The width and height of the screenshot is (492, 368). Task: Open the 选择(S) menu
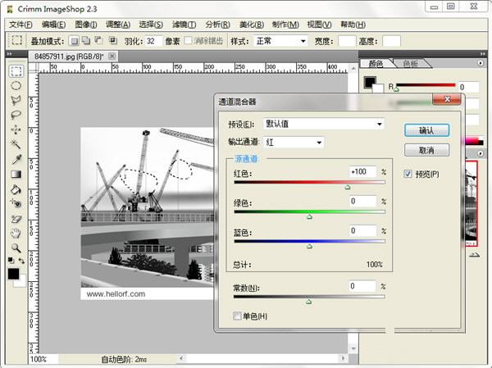(x=151, y=25)
